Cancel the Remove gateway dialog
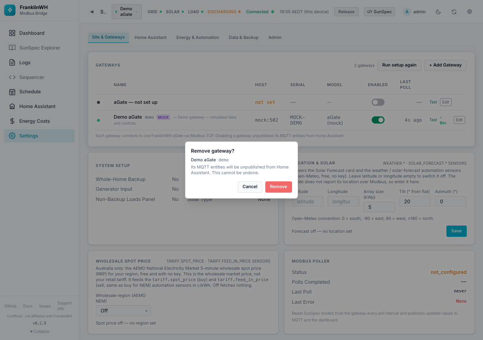This screenshot has height=340, width=483. click(x=250, y=187)
